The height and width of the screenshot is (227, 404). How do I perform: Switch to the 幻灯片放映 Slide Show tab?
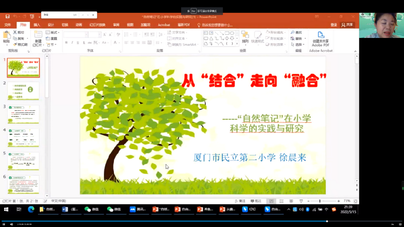[97, 25]
